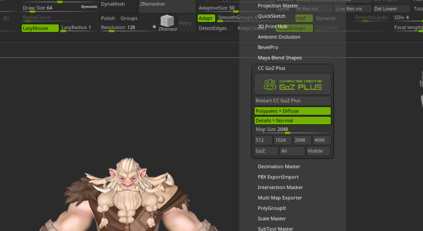Toggle the Half option

point(304,18)
